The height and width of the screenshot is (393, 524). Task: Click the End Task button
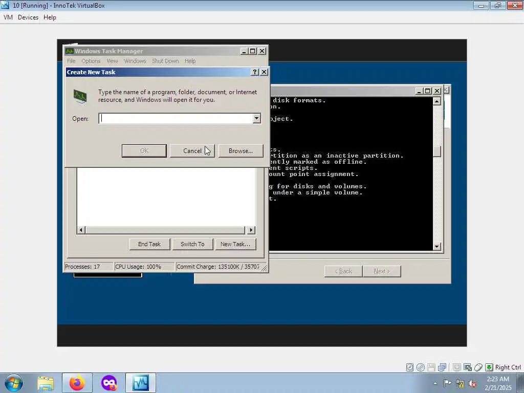(149, 244)
